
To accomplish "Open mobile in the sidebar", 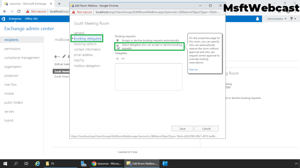I will pyautogui.click(x=9, y=94).
